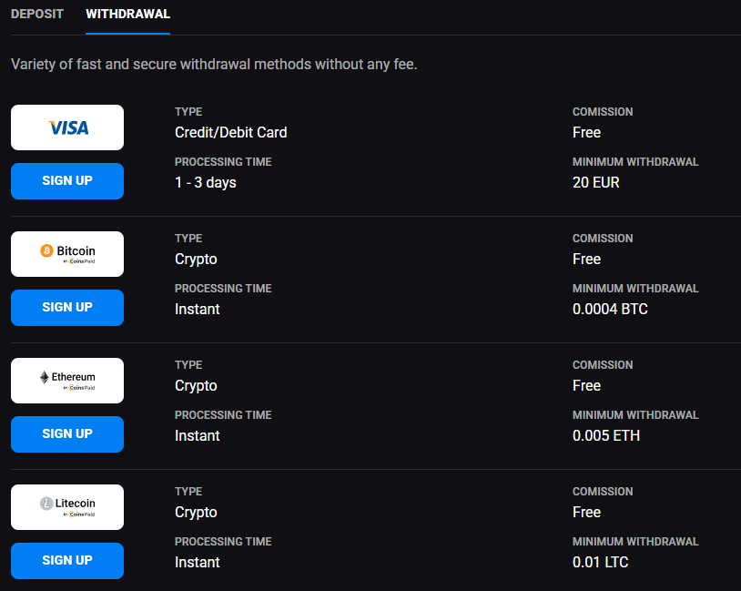Screen dimensions: 741x591
Task: Click the 0.005 ETH minimum withdrawal text
Action: pos(606,435)
